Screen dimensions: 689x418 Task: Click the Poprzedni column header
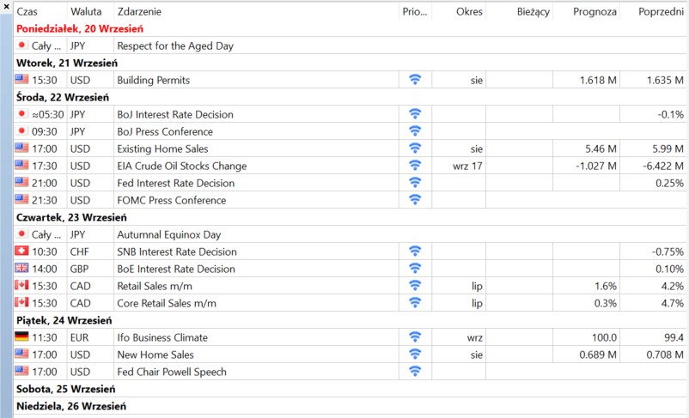coord(661,12)
